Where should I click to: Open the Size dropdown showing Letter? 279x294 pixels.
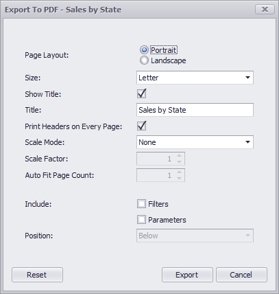coord(195,78)
